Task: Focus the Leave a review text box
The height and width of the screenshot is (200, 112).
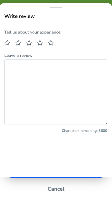Action: pyautogui.click(x=56, y=92)
